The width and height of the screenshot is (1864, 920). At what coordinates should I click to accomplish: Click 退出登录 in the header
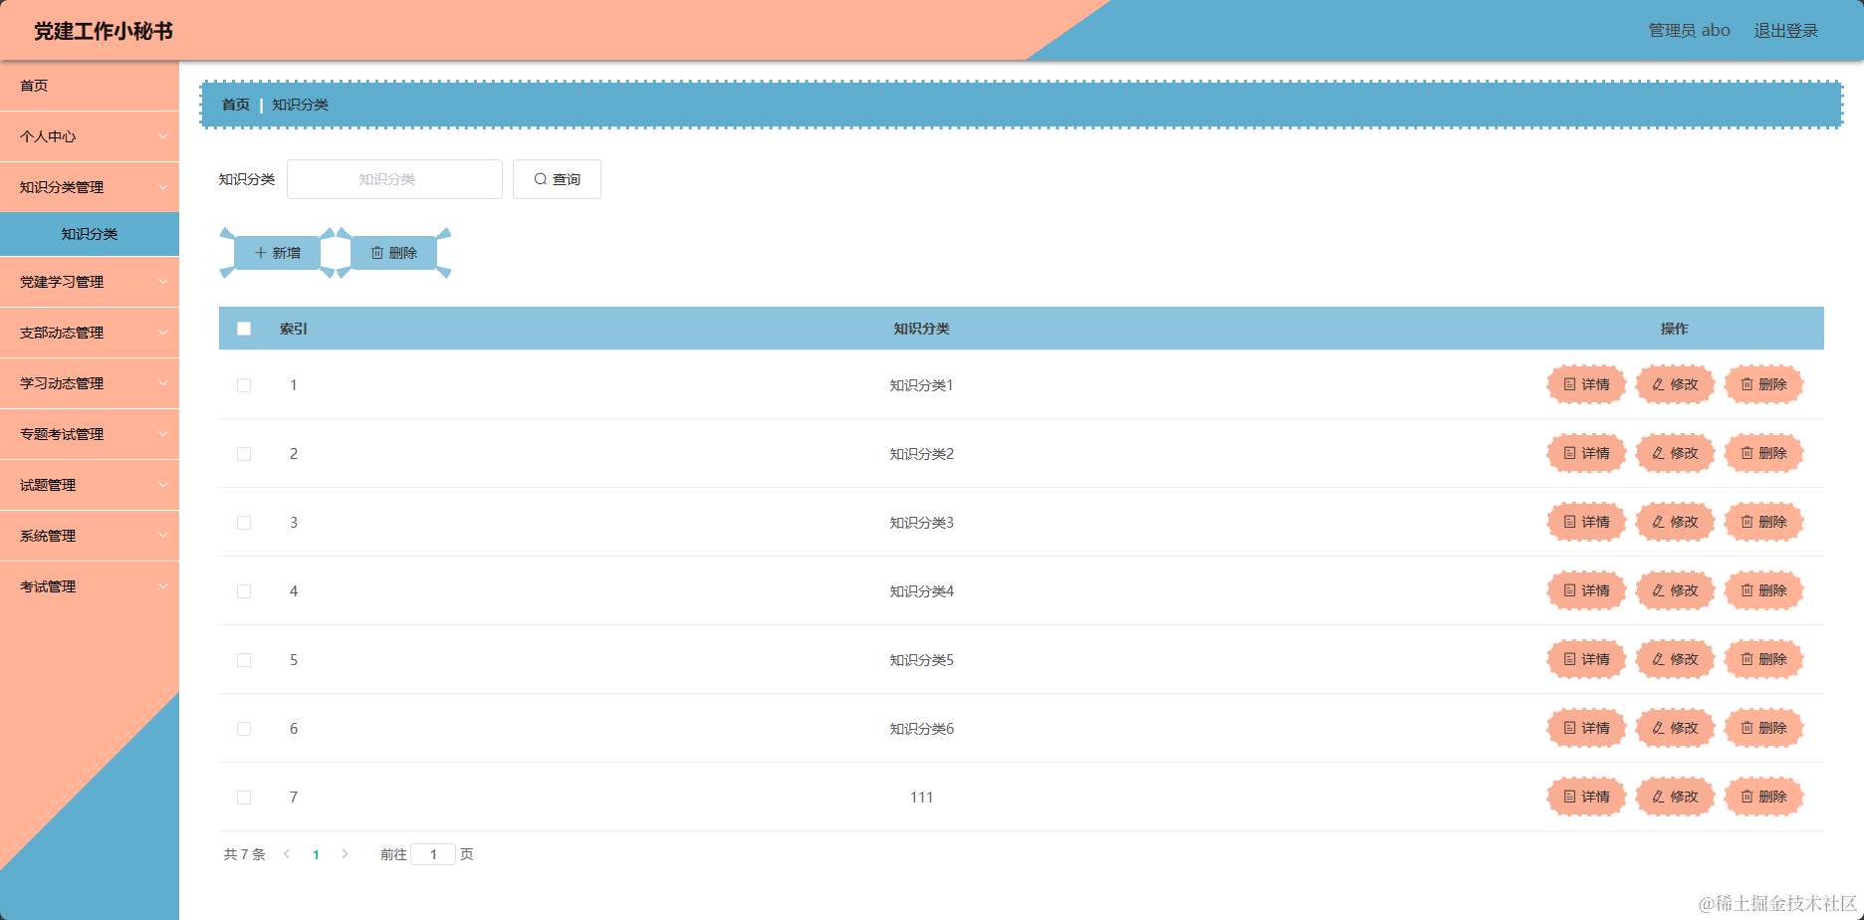point(1786,31)
